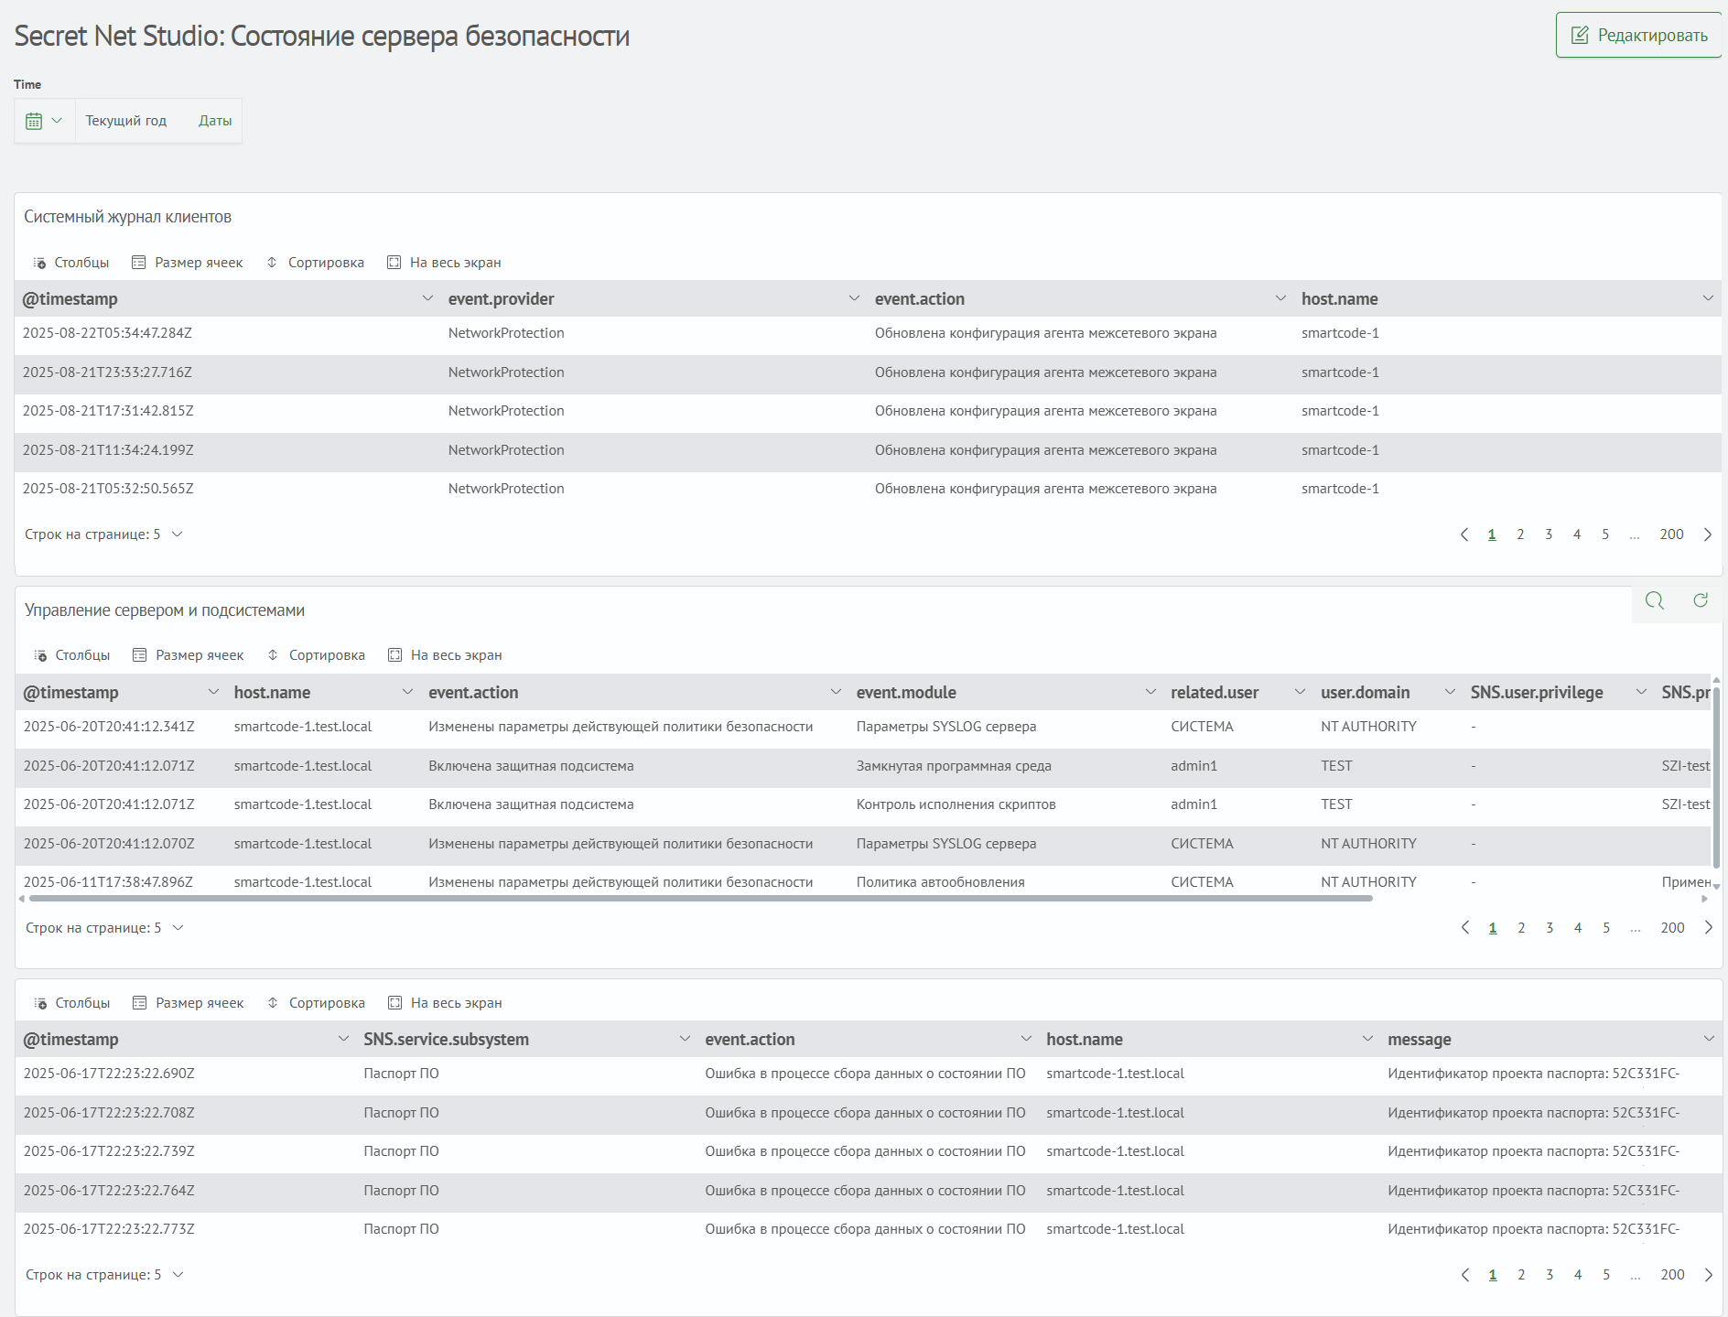Expand event.action column menu in first table
1728x1317 pixels.
click(1280, 298)
